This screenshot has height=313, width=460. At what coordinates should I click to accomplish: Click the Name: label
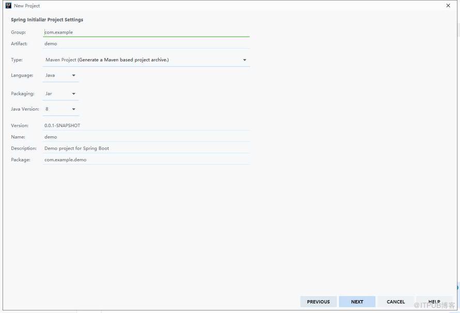pyautogui.click(x=18, y=137)
